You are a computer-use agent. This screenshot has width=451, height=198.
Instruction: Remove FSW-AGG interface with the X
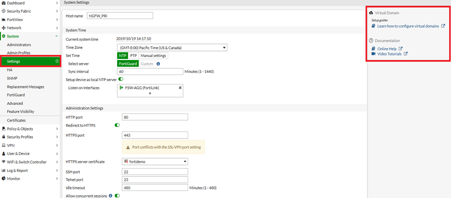point(180,88)
